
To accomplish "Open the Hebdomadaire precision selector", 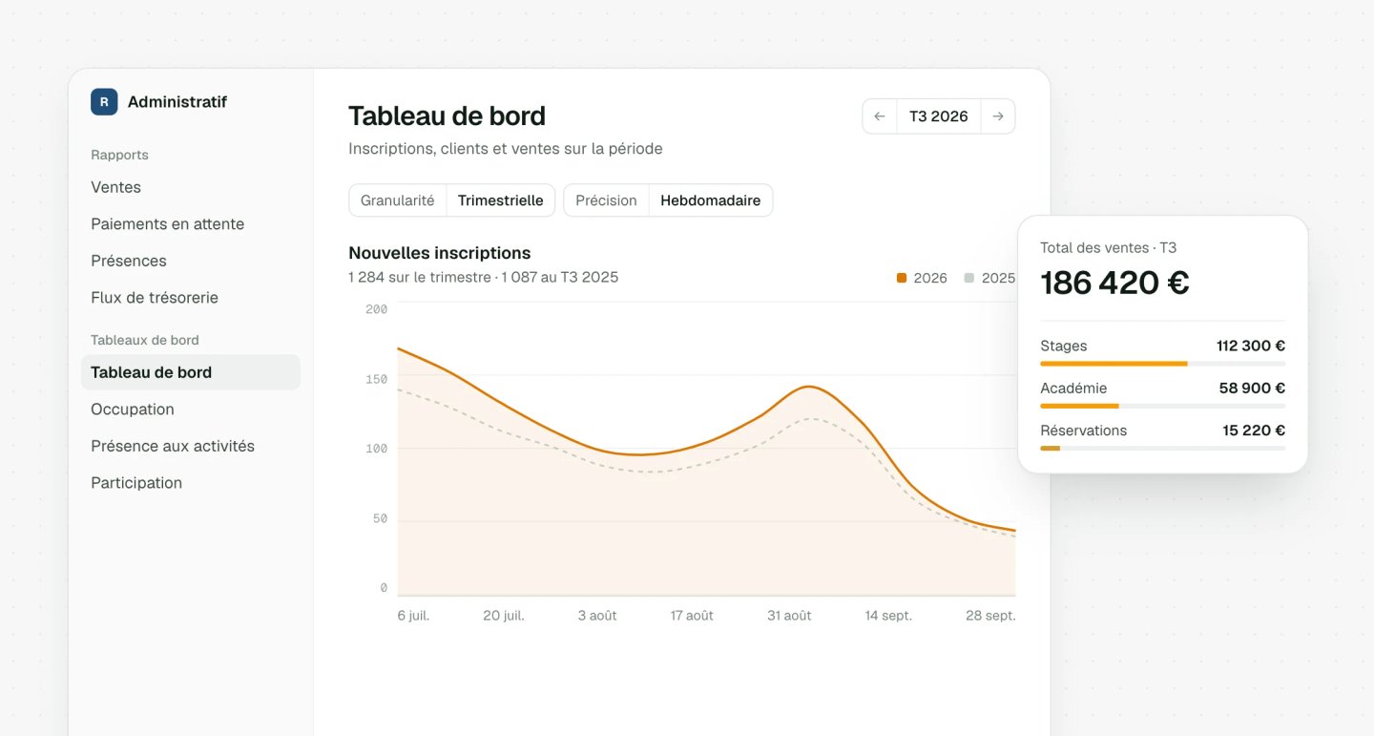I will tap(711, 200).
